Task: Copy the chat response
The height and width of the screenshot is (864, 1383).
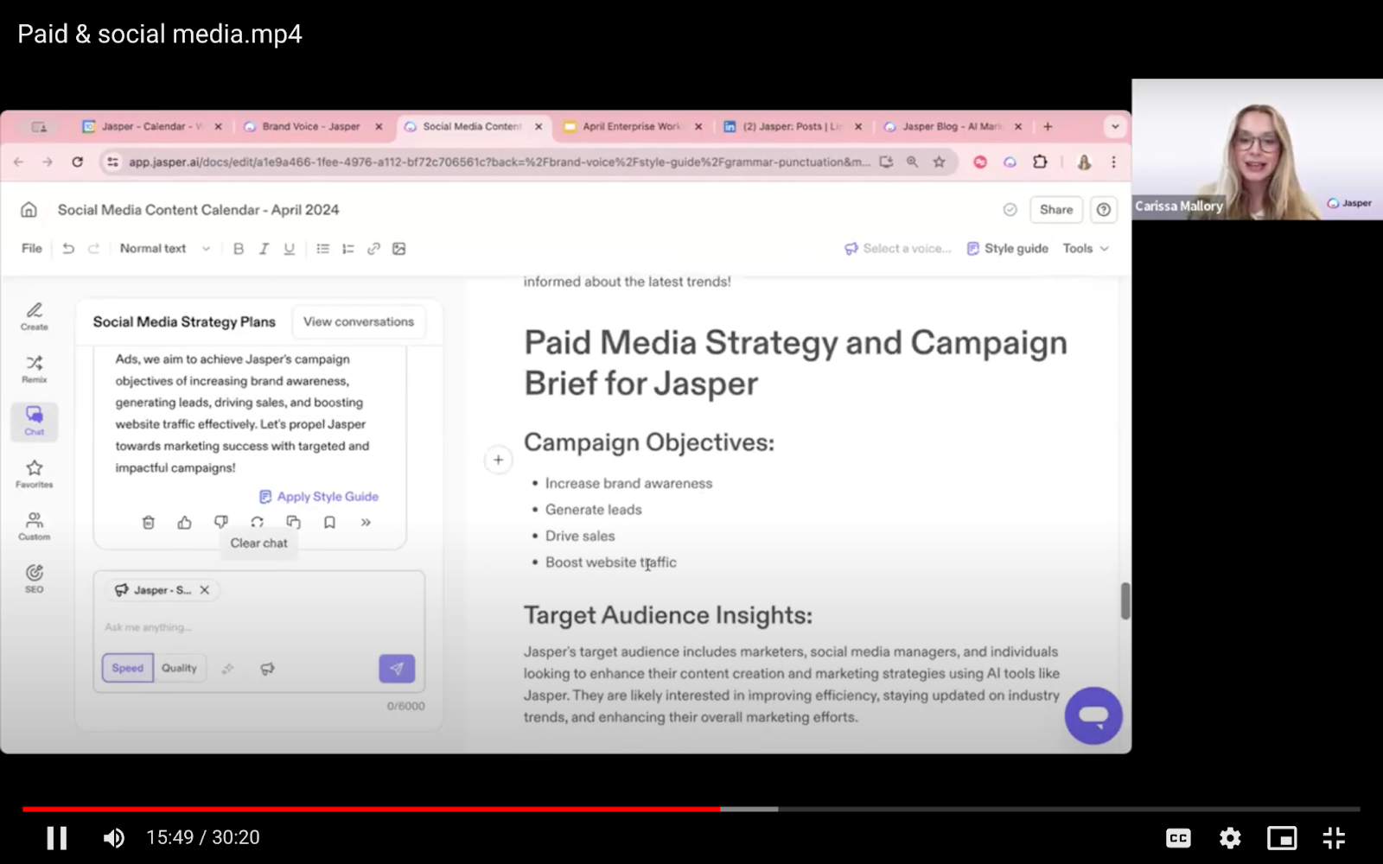Action: [x=294, y=523]
